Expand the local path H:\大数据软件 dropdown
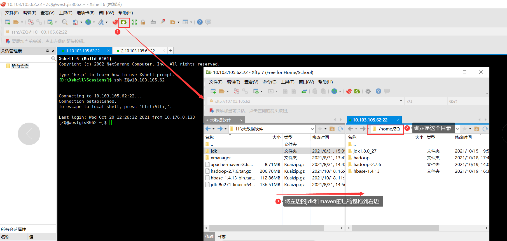The image size is (507, 241). 312,129
